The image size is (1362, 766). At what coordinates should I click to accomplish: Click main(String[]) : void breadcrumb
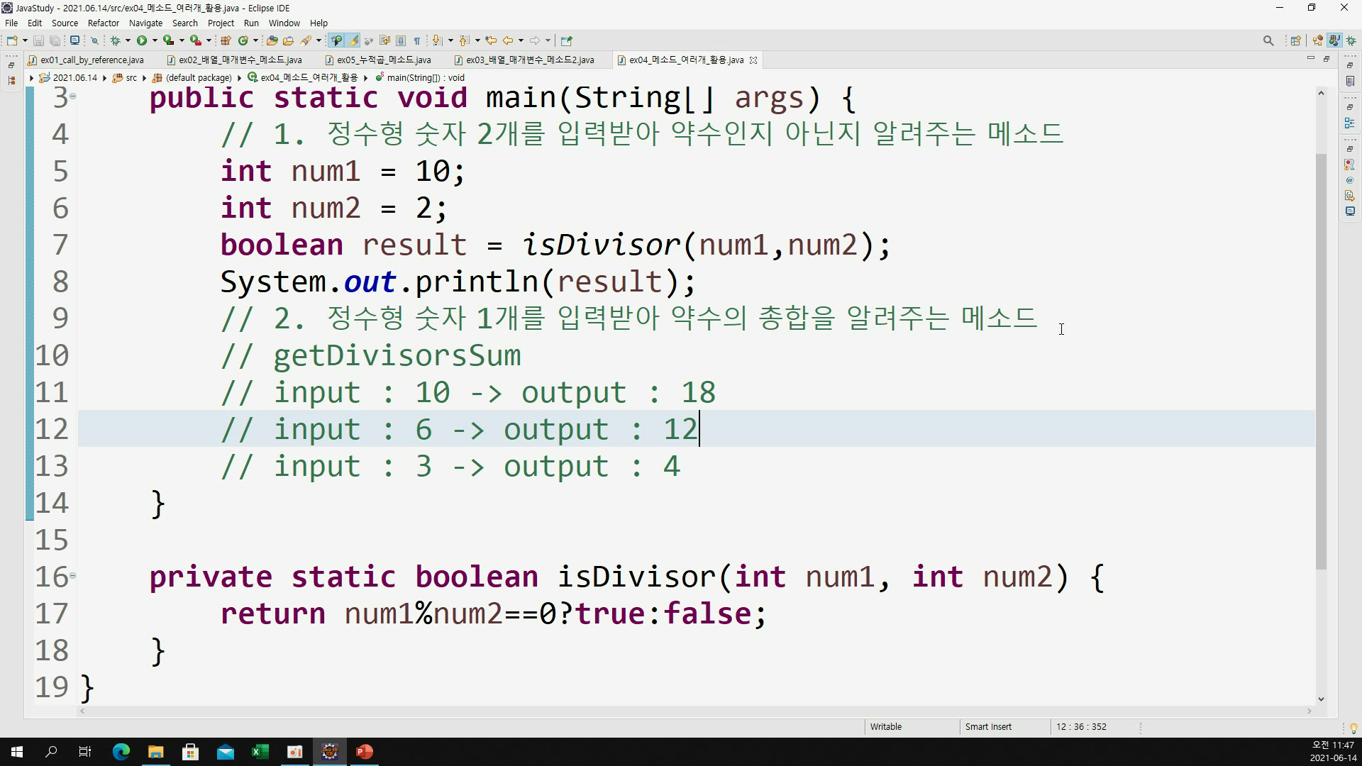pyautogui.click(x=425, y=78)
